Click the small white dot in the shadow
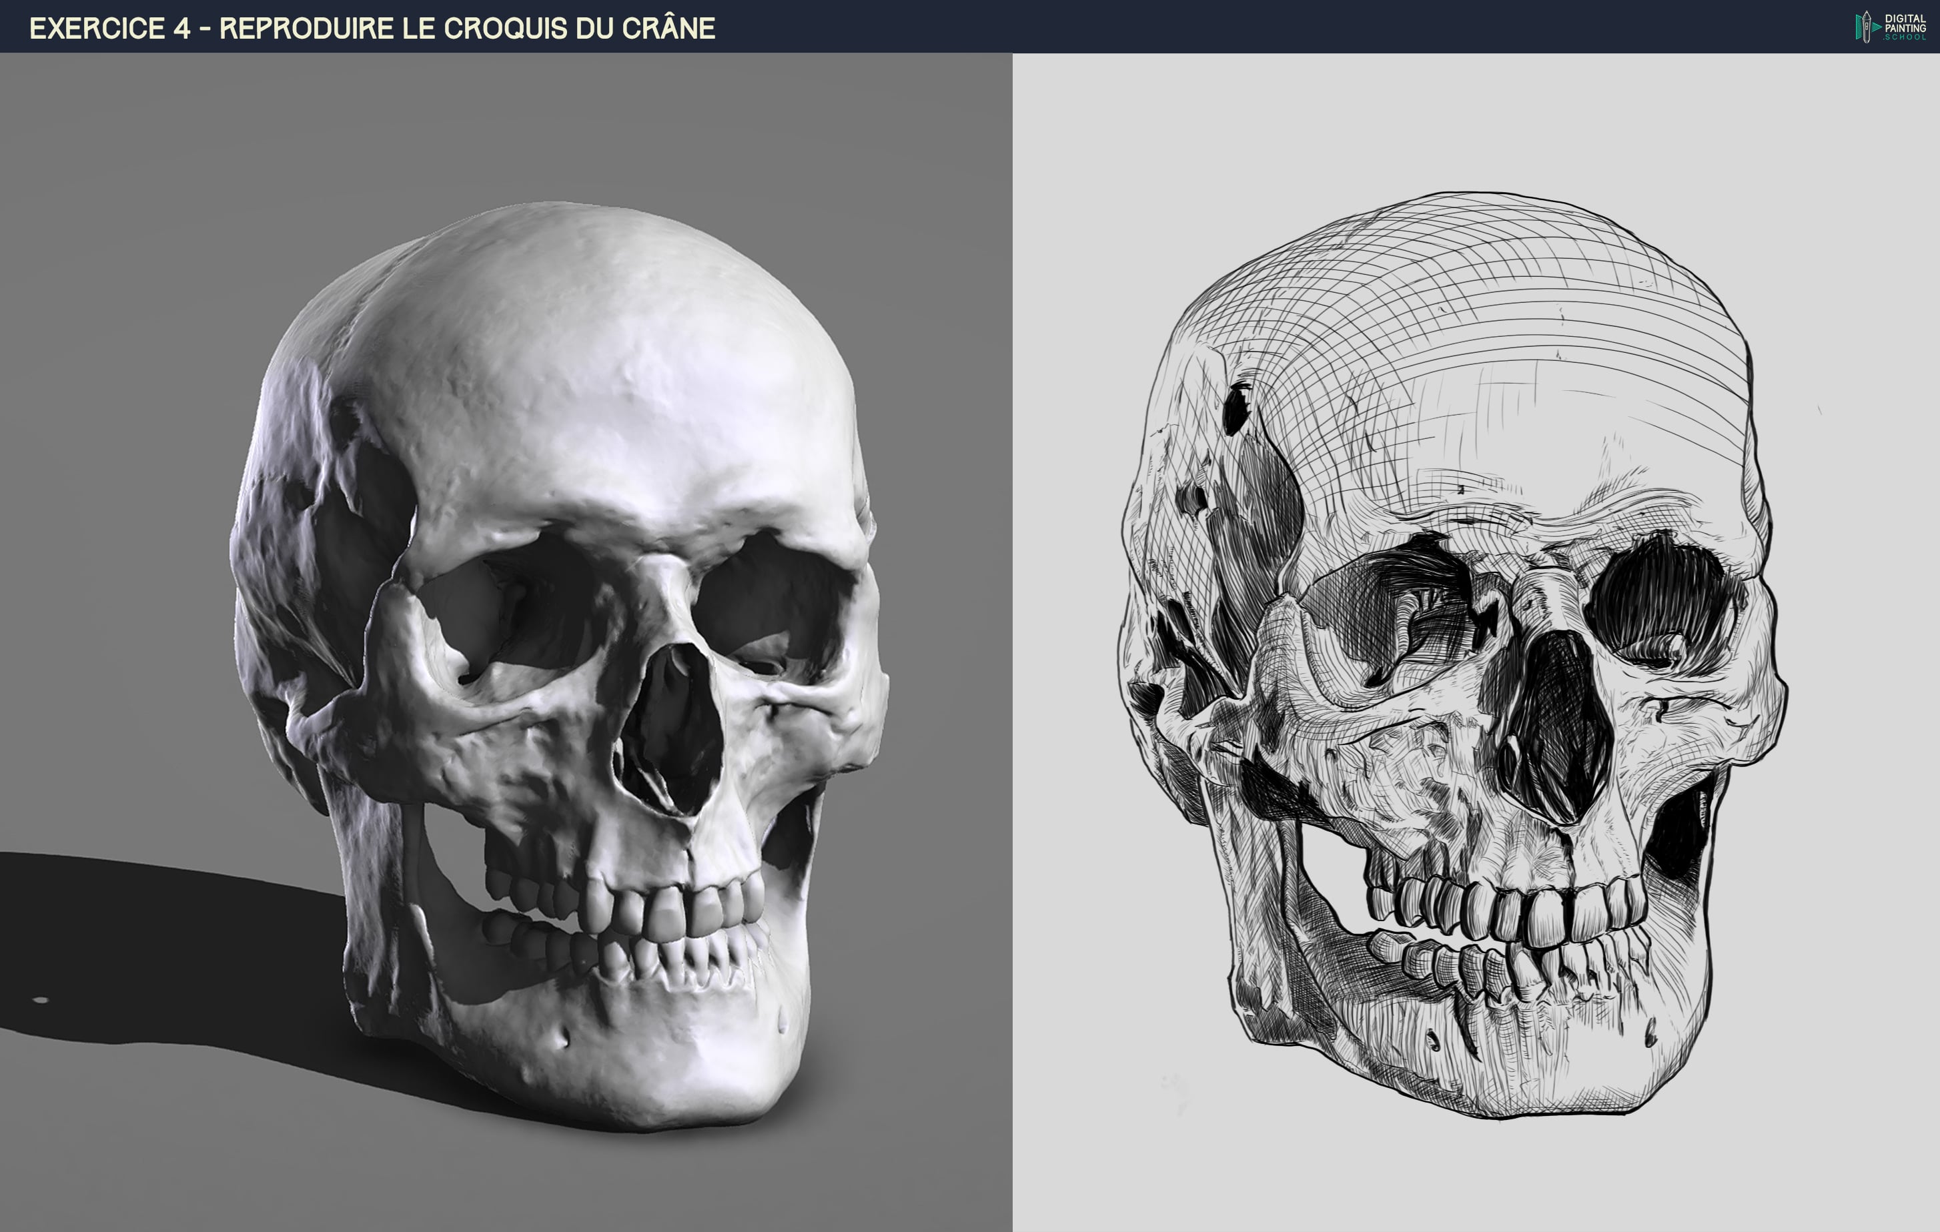Viewport: 1940px width, 1232px height. (x=40, y=1000)
